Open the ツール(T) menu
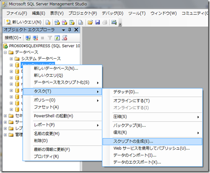This screenshot has height=173, width=210. (137, 13)
